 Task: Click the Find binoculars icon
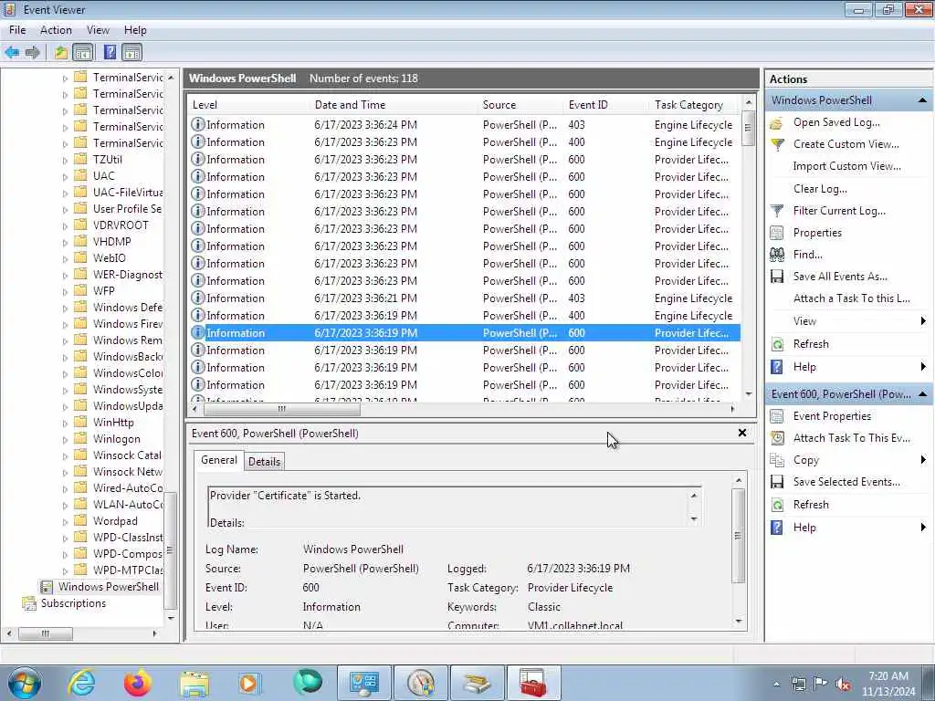776,256
